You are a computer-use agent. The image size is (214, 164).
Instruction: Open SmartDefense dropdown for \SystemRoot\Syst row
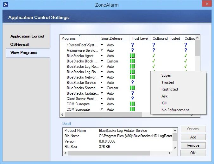point(102,45)
